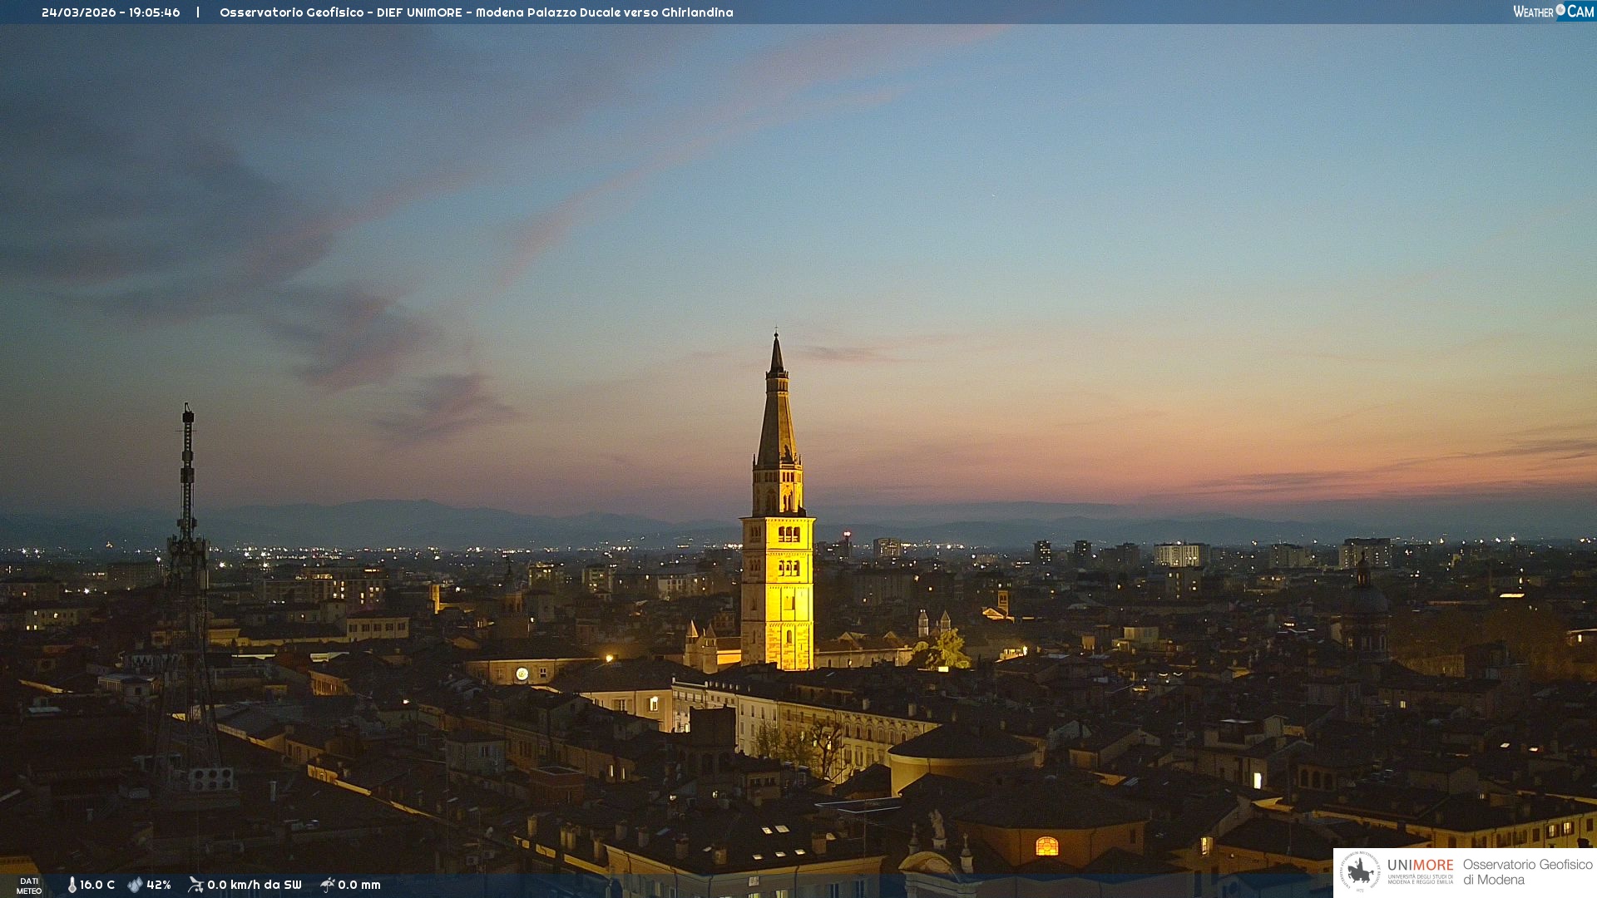Viewport: 1597px width, 898px height.
Task: Click the DATI METEO label
Action: [29, 886]
